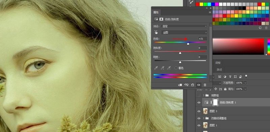
Task: Delete swatch using Swatches trash icon
Action: point(266,28)
